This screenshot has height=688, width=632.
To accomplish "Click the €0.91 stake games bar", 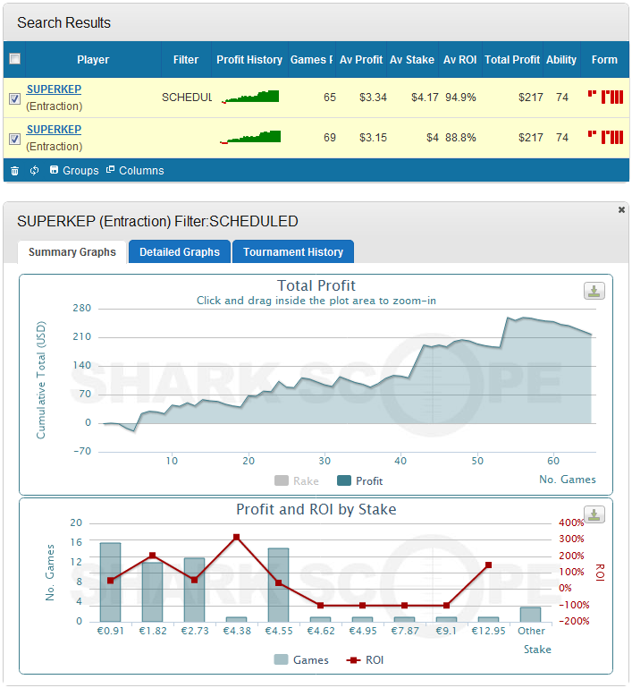I will (x=111, y=582).
